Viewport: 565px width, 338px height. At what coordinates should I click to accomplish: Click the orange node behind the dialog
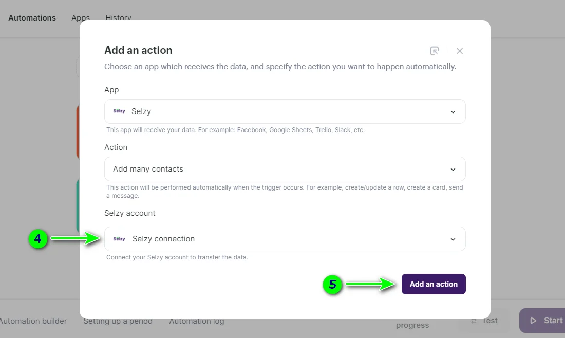click(x=78, y=132)
